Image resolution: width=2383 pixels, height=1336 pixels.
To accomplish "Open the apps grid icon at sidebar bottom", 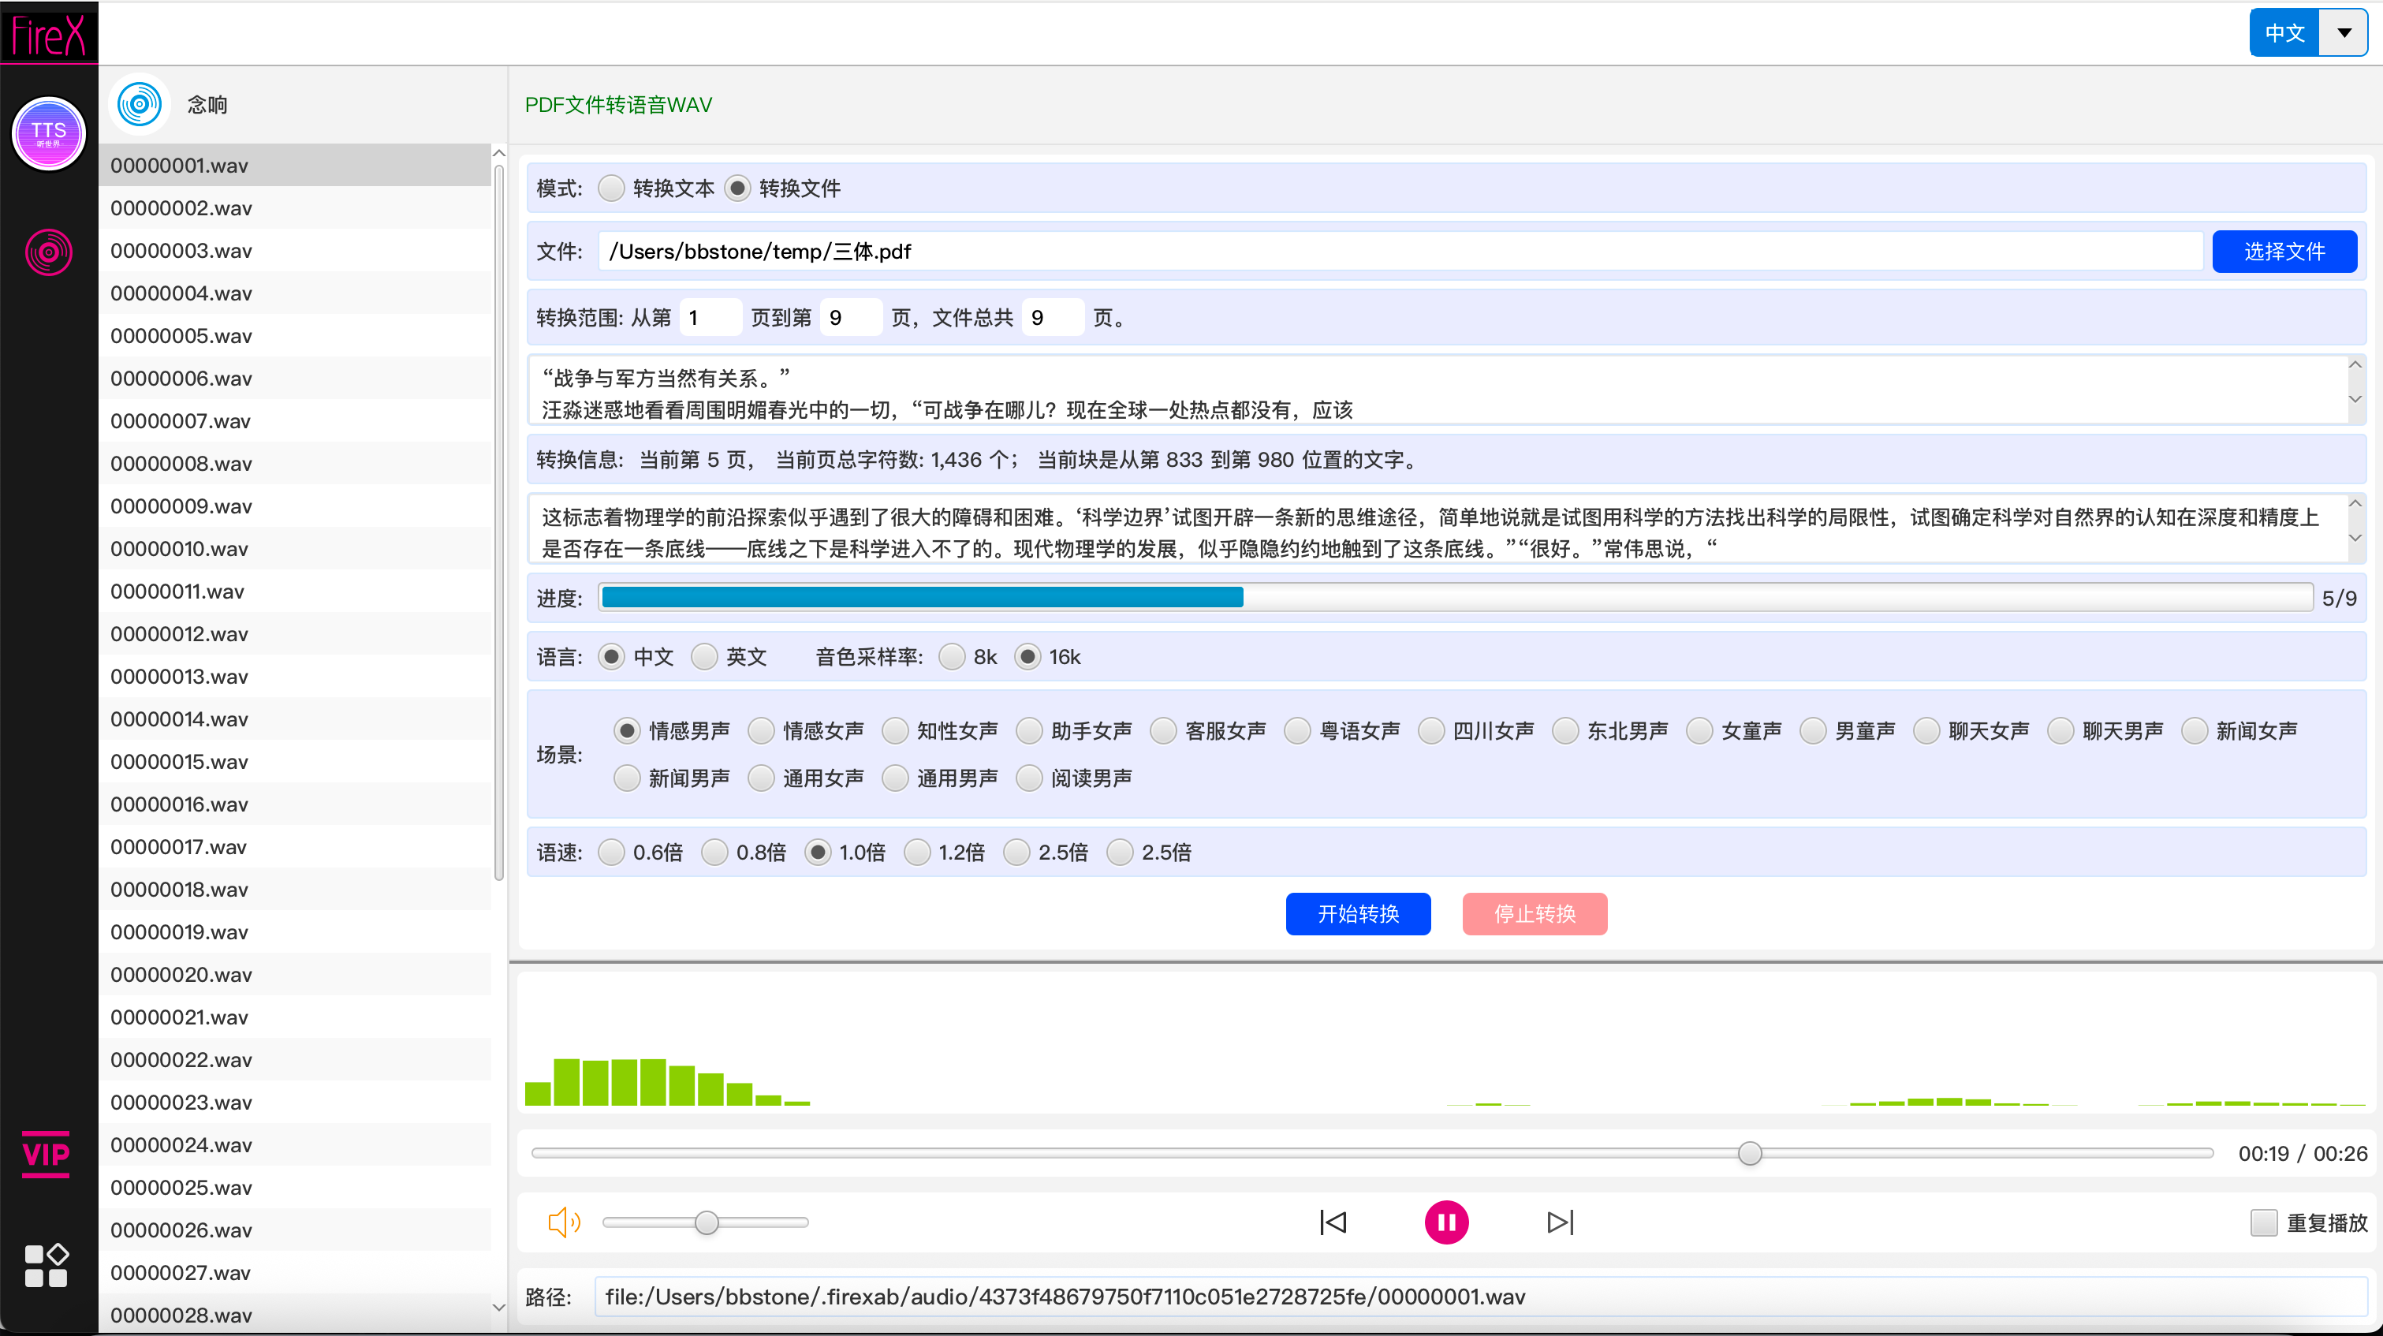I will point(47,1265).
